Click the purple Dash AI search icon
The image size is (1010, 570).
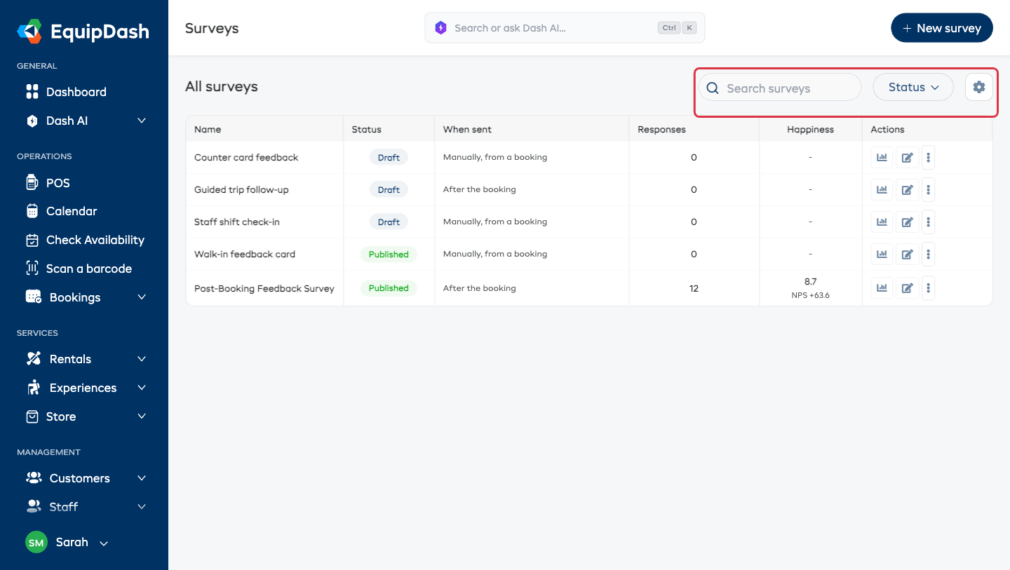pyautogui.click(x=440, y=28)
